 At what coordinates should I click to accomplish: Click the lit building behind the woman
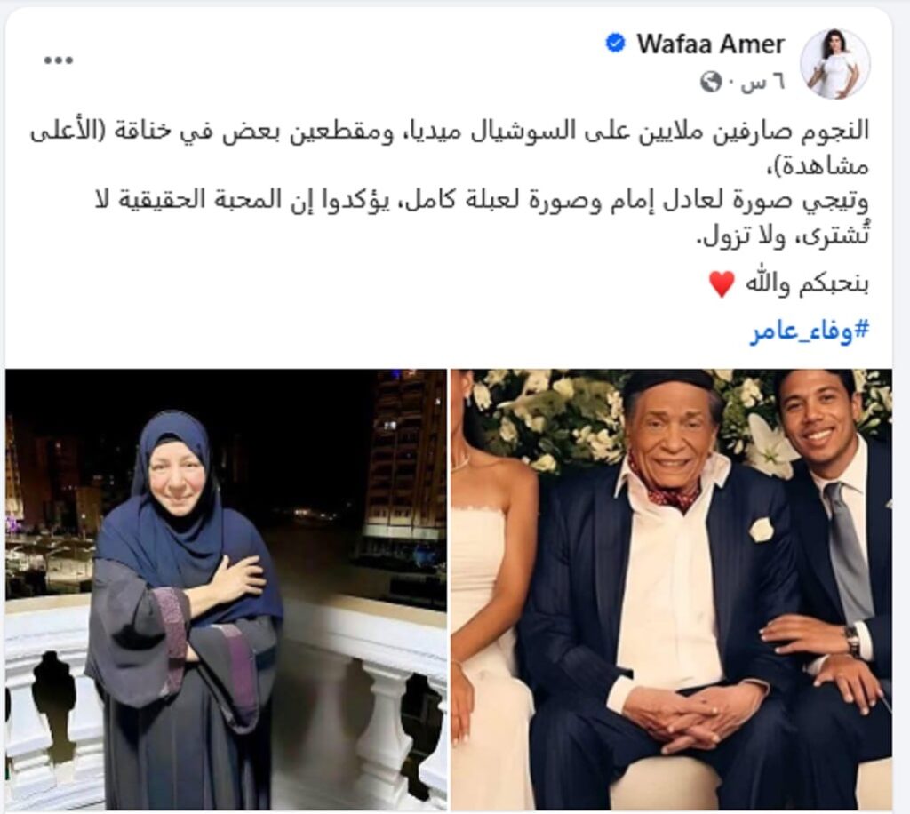404,464
